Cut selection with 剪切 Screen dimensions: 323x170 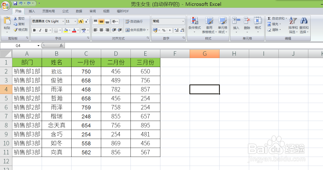click(20, 18)
